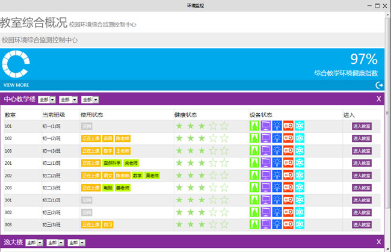Click the curtain icon for classroom 303
This screenshot has width=391, height=252.
254,225
